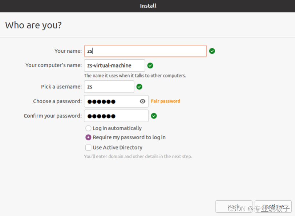
Task: Show password using the eye icon
Action: 142,101
